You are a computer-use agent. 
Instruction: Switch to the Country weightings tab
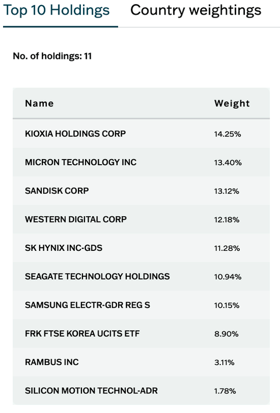[195, 10]
